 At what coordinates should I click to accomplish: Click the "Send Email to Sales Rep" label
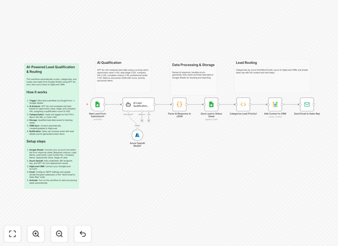click(307, 114)
